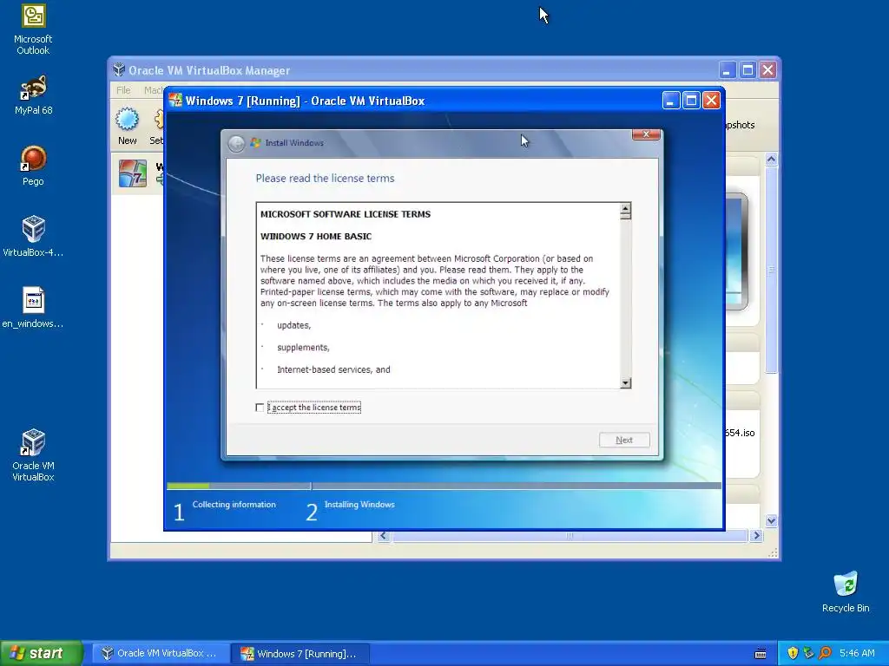Click the VirtualBox cube icon in Manager title bar

coord(119,70)
